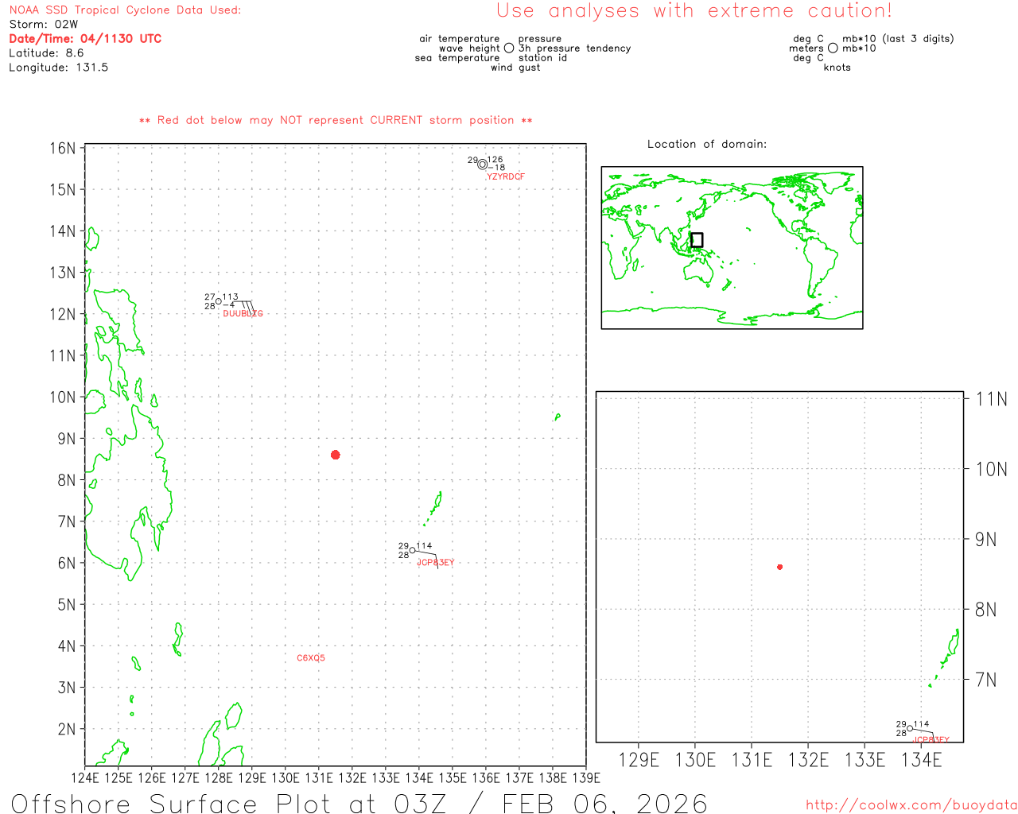
Task: Click the C6XQ5 station label
Action: 311,658
